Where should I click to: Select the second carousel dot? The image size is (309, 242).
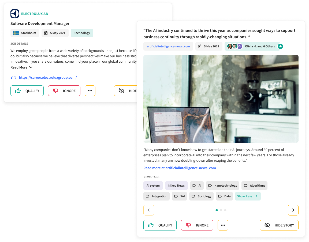[221, 210]
